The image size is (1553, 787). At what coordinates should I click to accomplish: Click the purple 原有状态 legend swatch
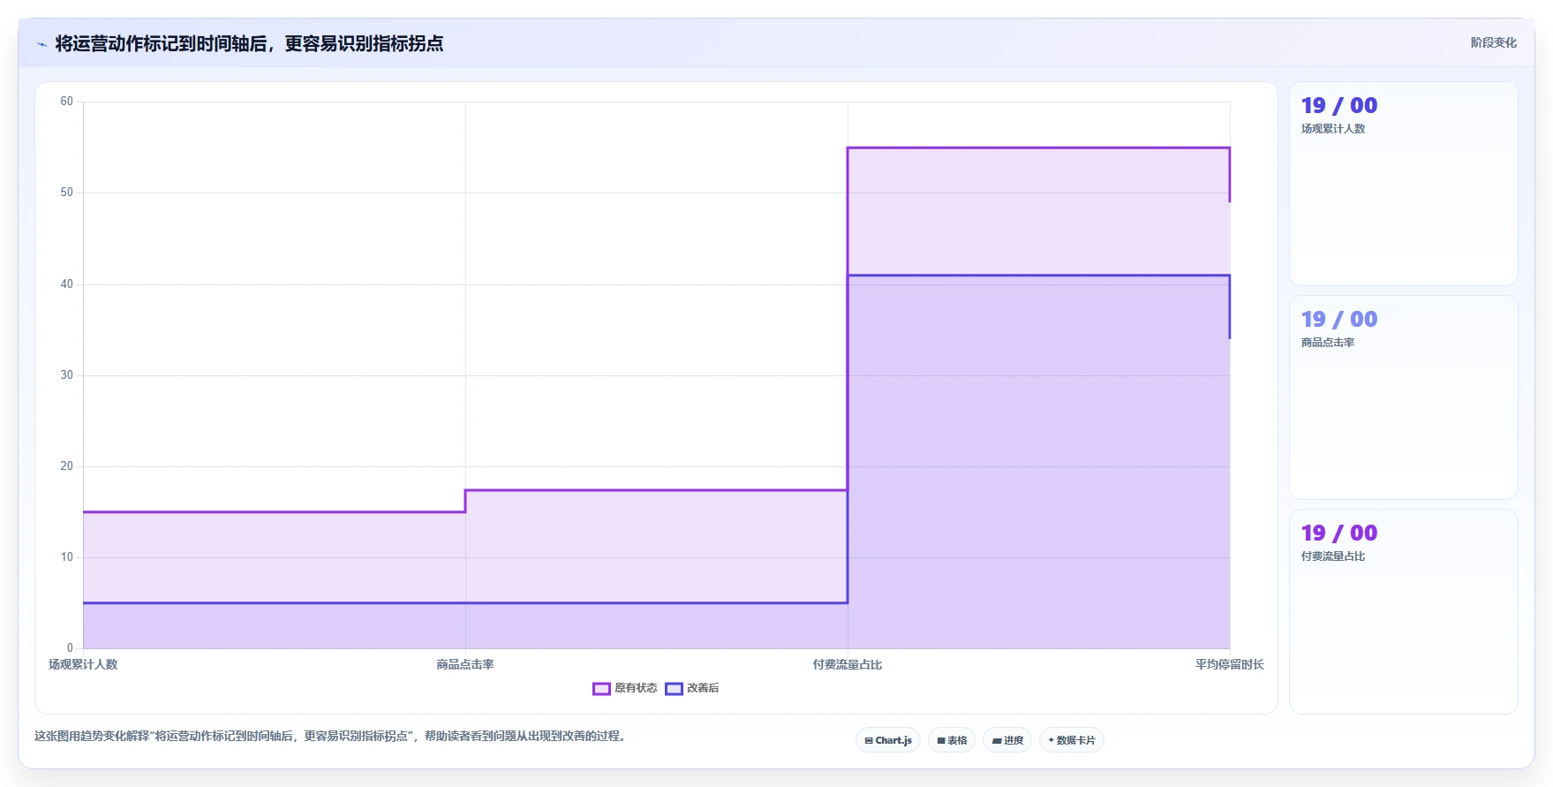coord(601,689)
